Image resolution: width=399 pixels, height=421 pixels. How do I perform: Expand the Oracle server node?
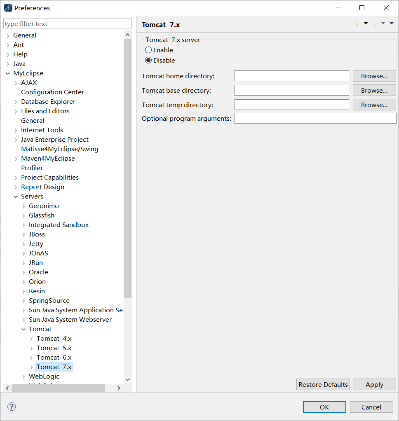[x=23, y=273]
